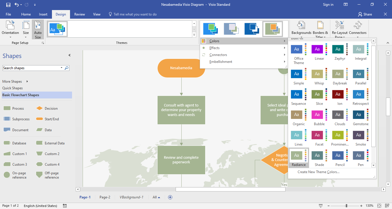Screen dimensions: 392x209
Task: Open the page Size icon
Action: [x=26, y=26]
